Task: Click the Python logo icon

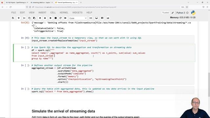Action: click(193, 13)
